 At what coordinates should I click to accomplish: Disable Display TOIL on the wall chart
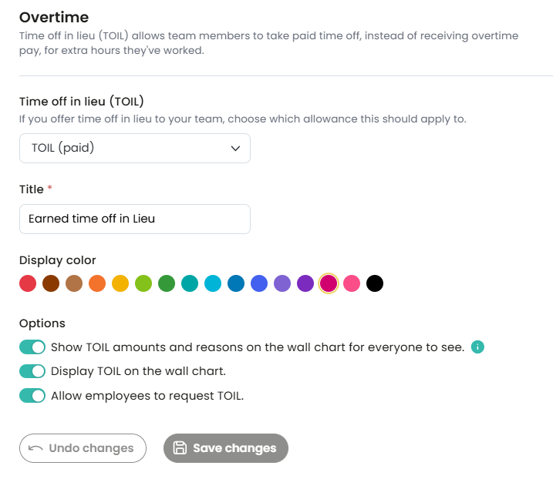(32, 371)
